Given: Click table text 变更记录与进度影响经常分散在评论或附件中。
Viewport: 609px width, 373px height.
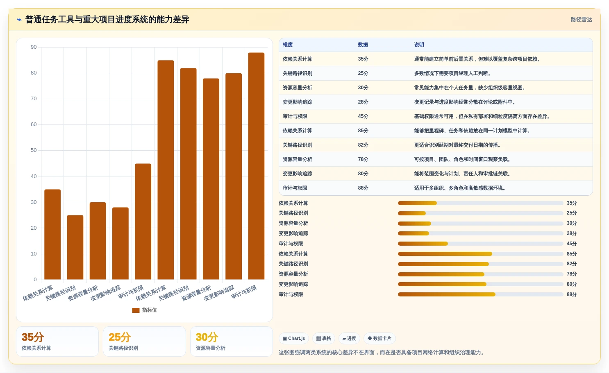Looking at the screenshot, I should [466, 102].
